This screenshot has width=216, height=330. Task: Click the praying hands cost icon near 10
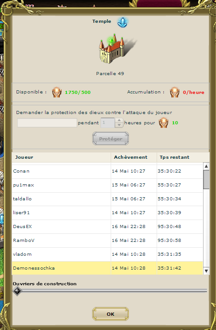click(163, 123)
